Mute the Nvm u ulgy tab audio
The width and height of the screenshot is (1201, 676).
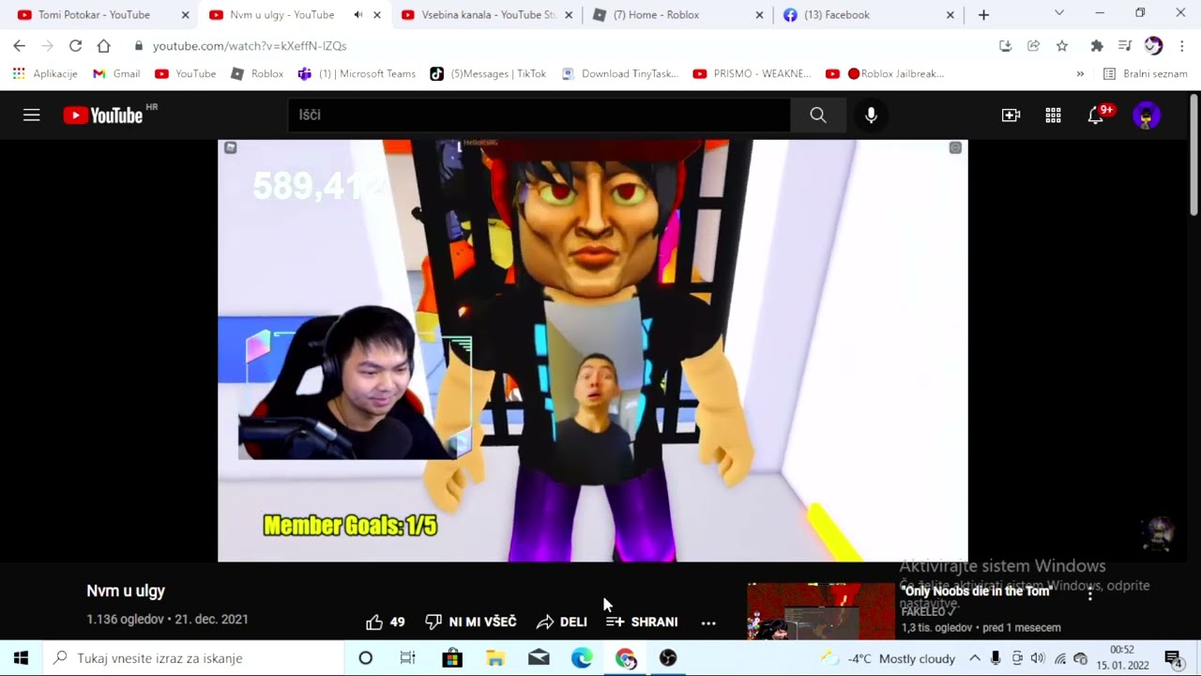[357, 15]
